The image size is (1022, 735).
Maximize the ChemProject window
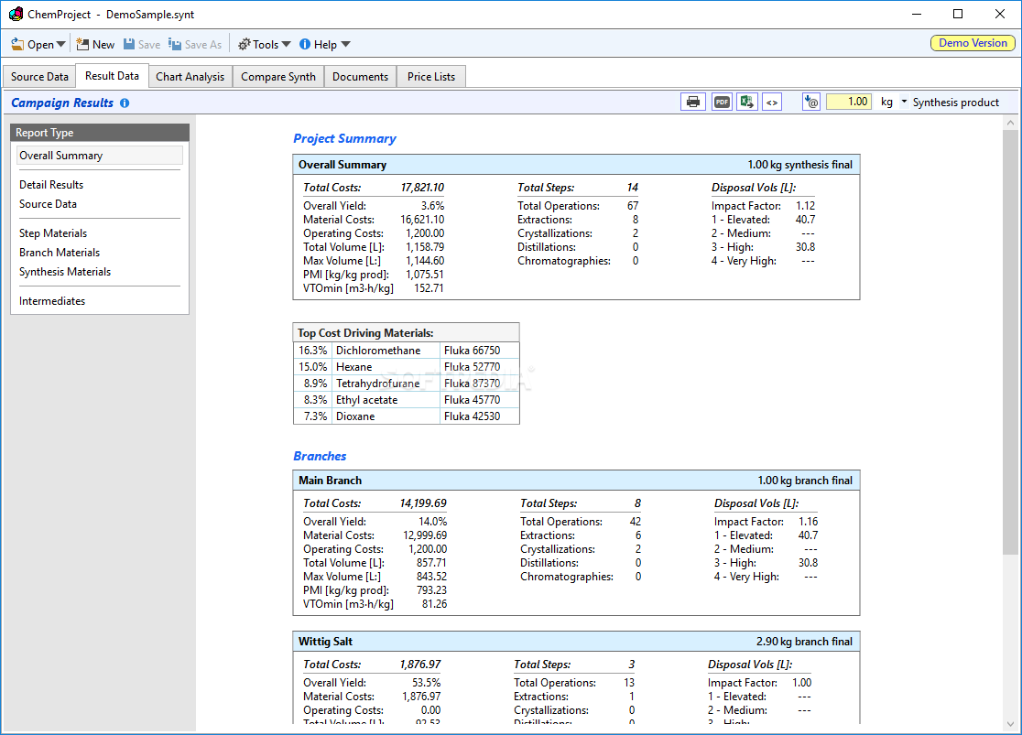[x=958, y=14]
